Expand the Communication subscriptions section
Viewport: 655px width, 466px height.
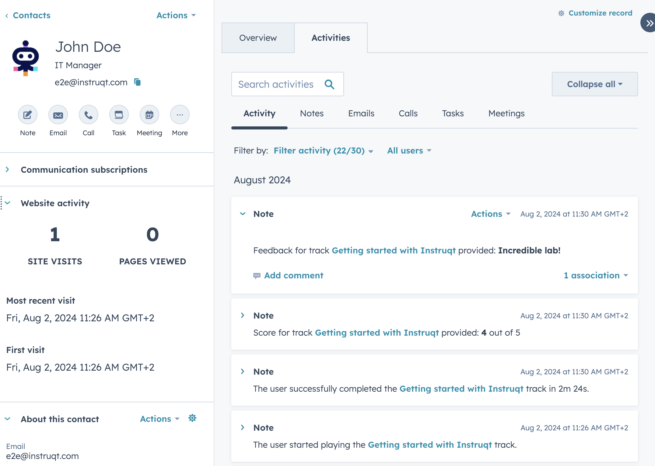[8, 170]
